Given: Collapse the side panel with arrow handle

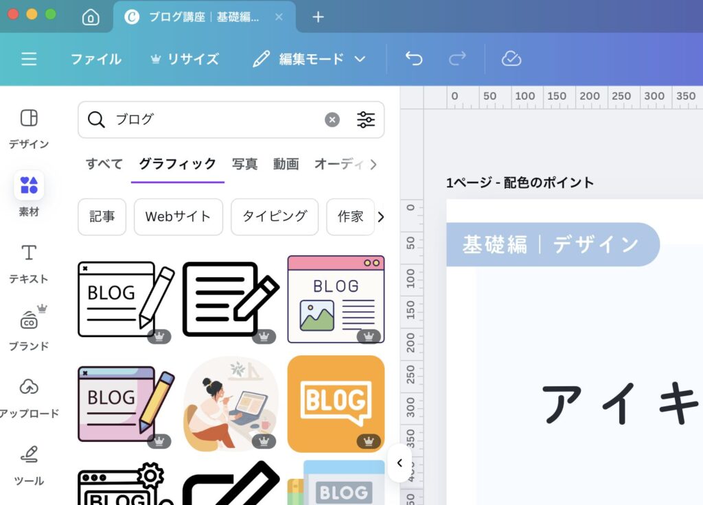Looking at the screenshot, I should pyautogui.click(x=400, y=463).
